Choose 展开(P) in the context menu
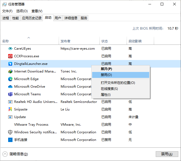The width and height of the screenshot is (181, 161). pos(121,69)
